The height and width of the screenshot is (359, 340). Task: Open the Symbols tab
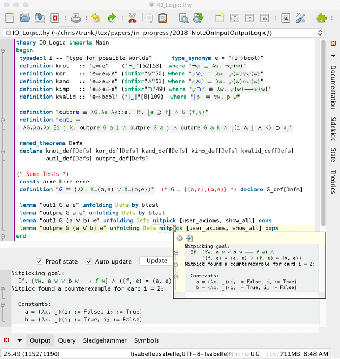146,340
